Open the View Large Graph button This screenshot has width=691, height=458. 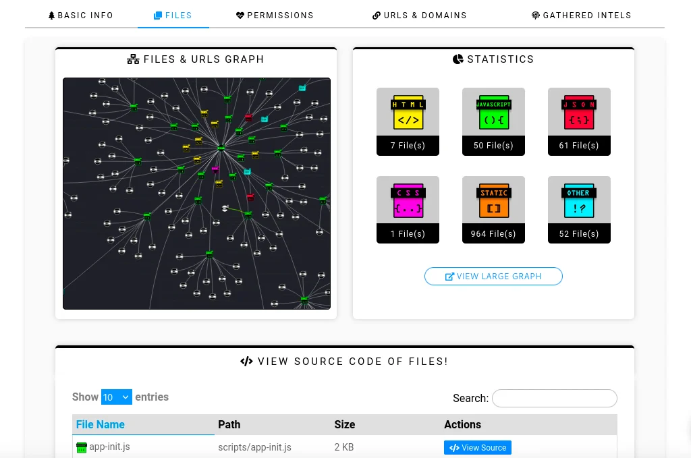[493, 276]
